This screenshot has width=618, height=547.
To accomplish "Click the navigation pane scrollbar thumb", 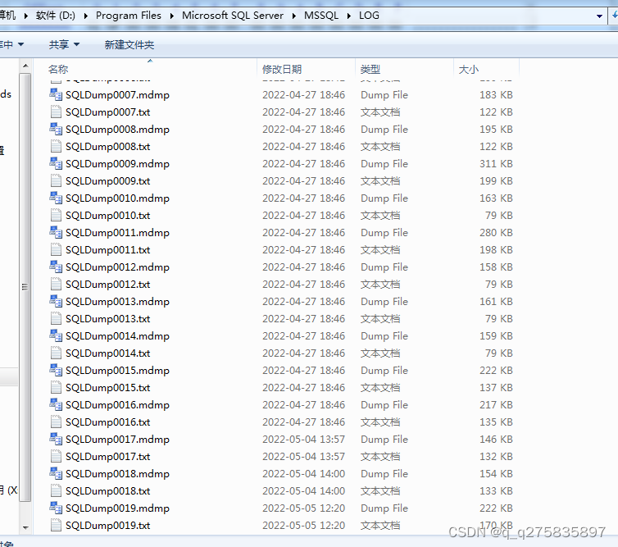I will click(25, 287).
